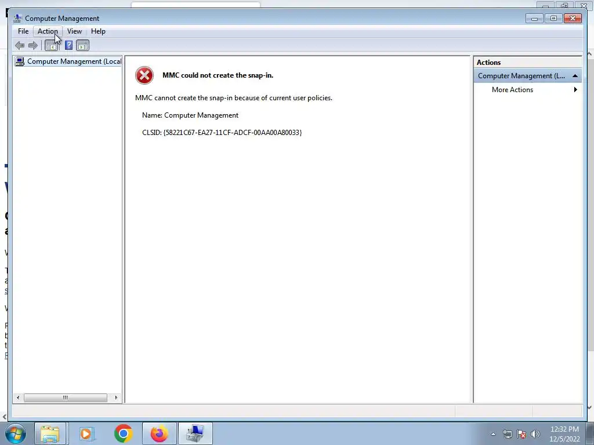Open the Action menu
594x445 pixels.
pos(48,31)
